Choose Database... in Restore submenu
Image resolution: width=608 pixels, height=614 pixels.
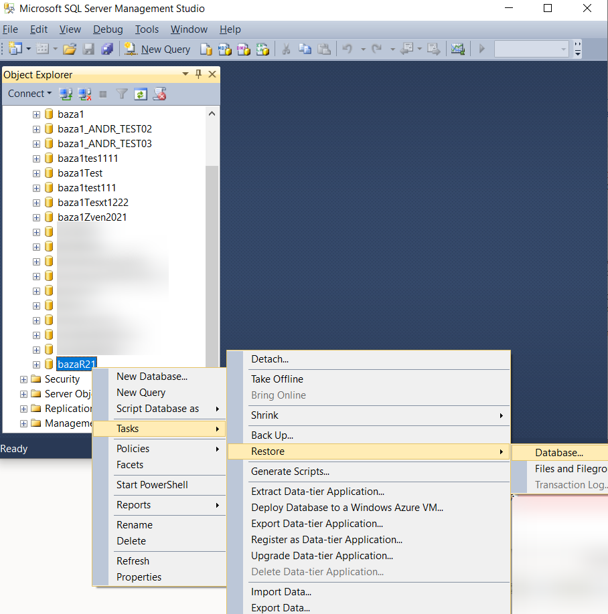pyautogui.click(x=559, y=453)
